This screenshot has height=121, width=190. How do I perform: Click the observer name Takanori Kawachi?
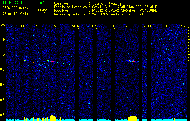[107, 3]
